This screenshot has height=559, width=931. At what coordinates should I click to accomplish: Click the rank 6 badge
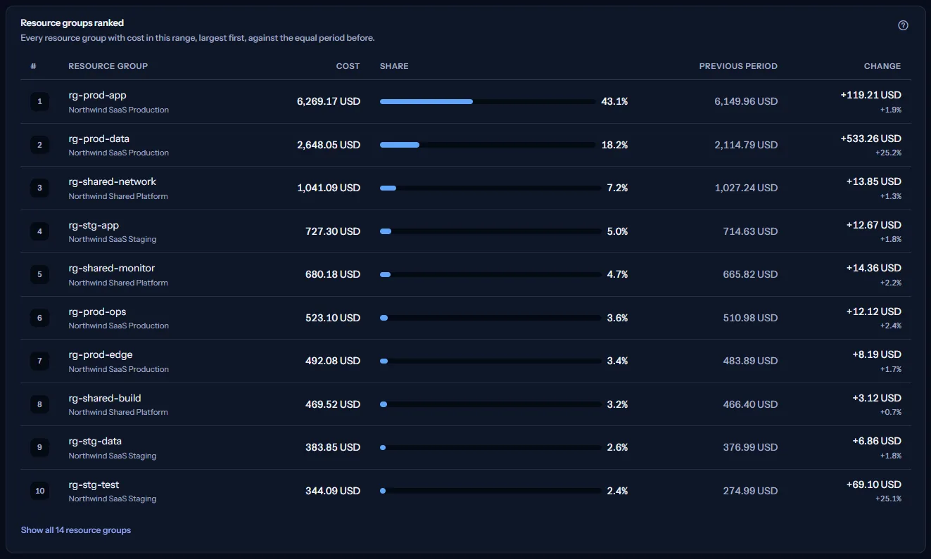click(39, 319)
